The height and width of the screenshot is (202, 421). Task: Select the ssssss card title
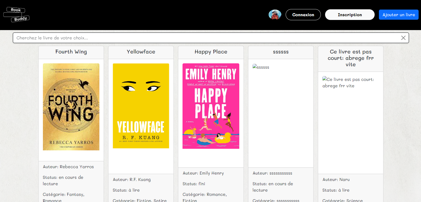[281, 52]
